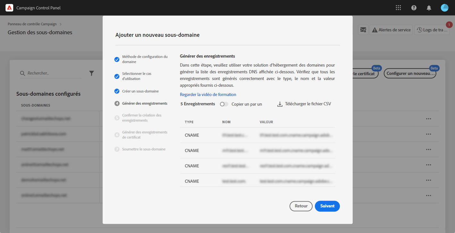Open the more options menu for the third subdomain row
Viewport: 455px width, 233px height.
(428, 149)
